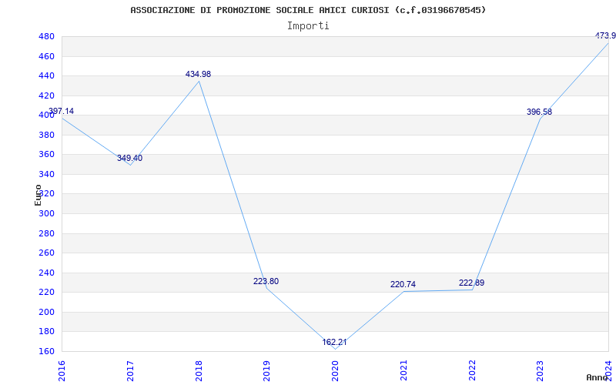Click the Anno x-axis label

tap(598, 377)
